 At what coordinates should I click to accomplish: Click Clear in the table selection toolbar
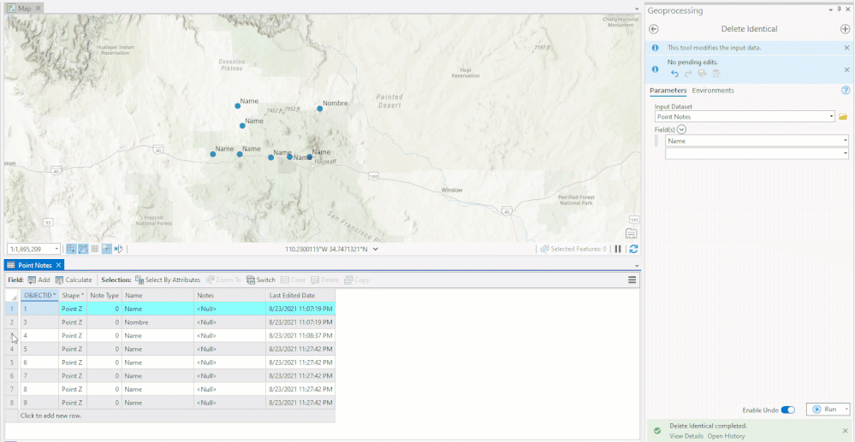point(294,280)
